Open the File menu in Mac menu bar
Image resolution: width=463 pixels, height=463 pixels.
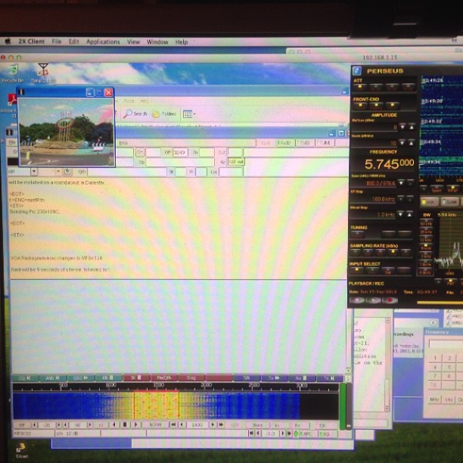[x=57, y=42]
